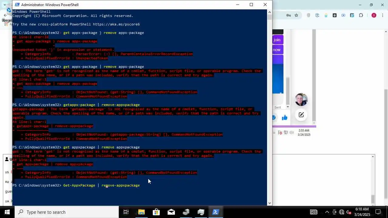Screen dimensions: 388x218
Task: Open Microsoft Store from the taskbar
Action: 156,212
